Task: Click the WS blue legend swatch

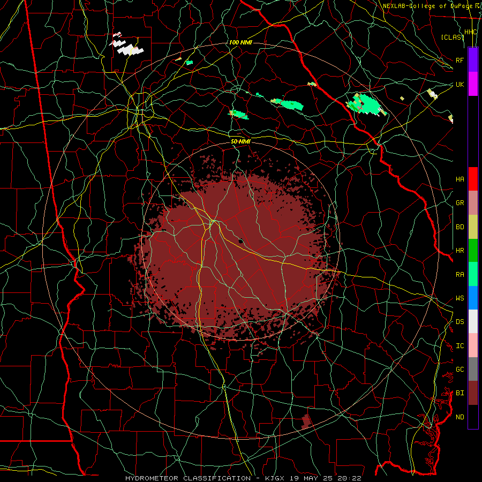Action: point(473,298)
